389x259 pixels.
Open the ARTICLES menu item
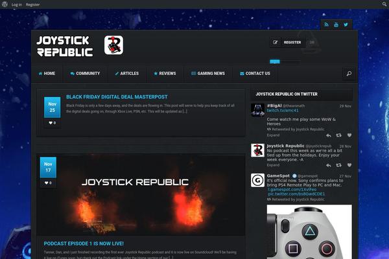127,74
